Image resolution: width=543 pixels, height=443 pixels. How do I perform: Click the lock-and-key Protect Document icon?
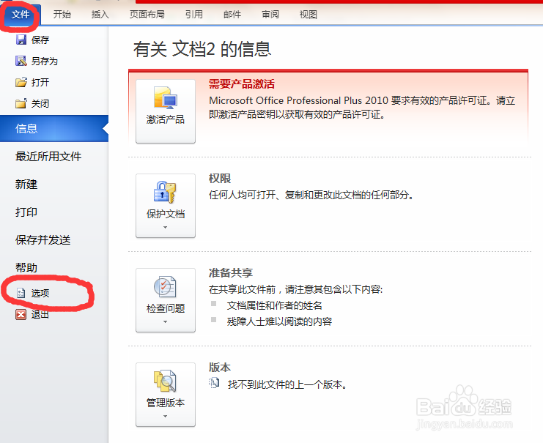point(165,192)
